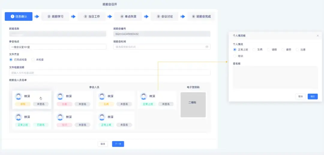Click the blue 下一步 button
The width and height of the screenshot is (324, 155).
pyautogui.click(x=118, y=144)
